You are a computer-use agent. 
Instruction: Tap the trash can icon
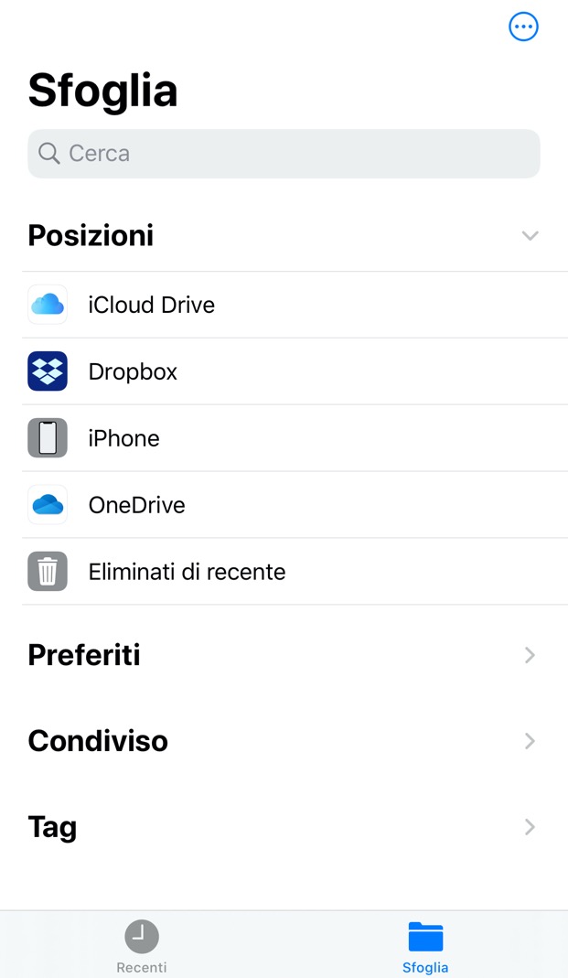click(x=48, y=572)
